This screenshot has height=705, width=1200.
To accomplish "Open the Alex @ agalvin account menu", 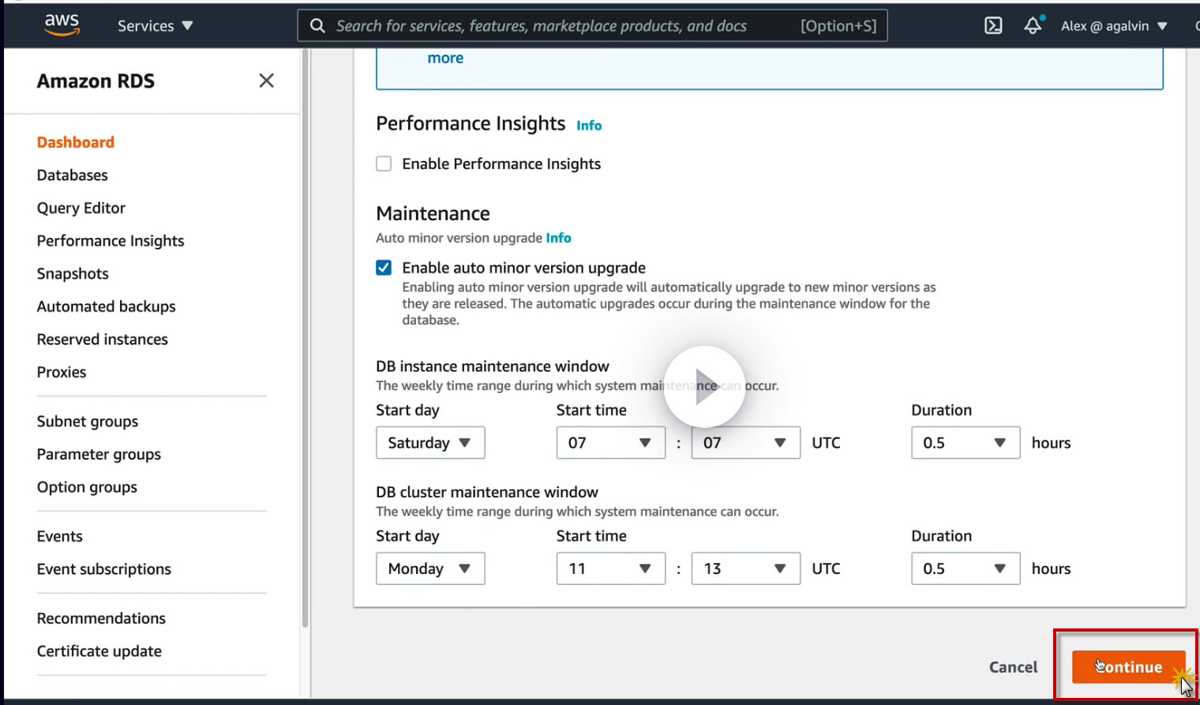I will point(1113,26).
